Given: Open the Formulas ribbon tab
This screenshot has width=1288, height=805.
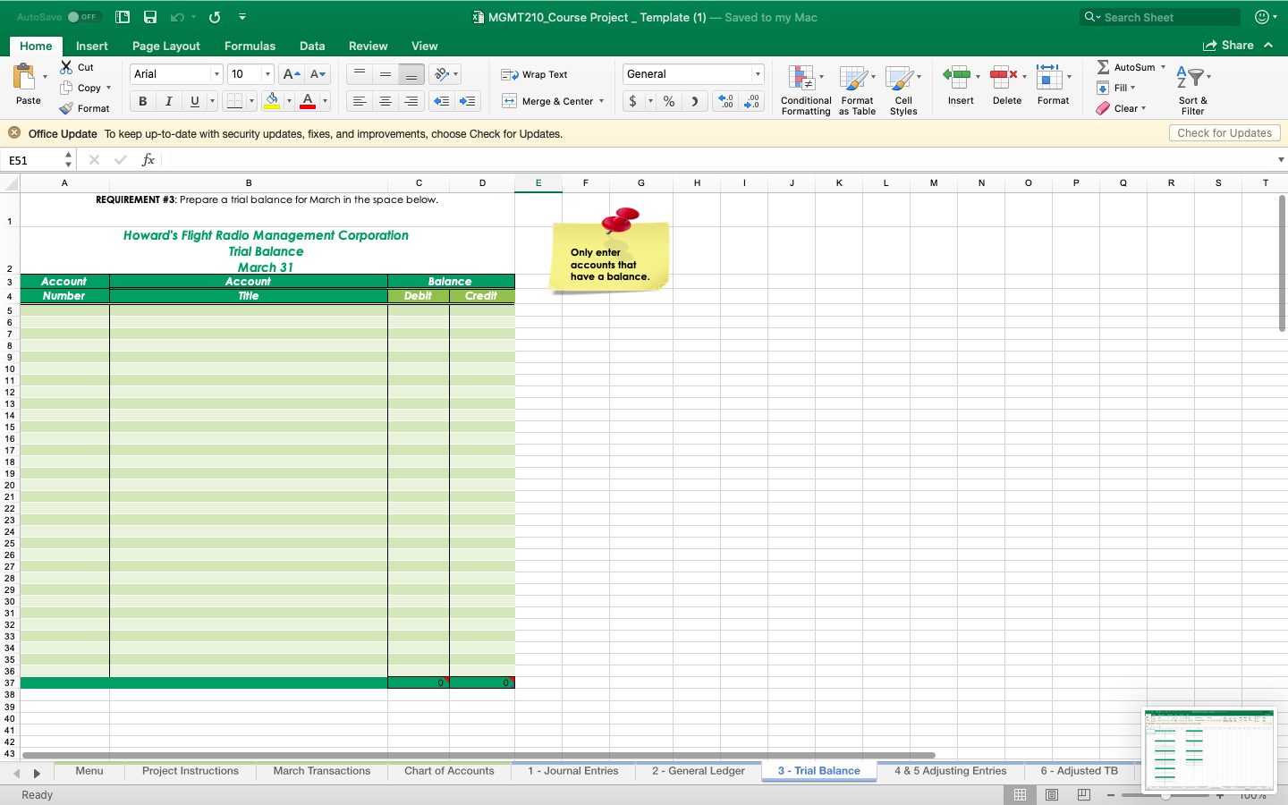Looking at the screenshot, I should (250, 46).
